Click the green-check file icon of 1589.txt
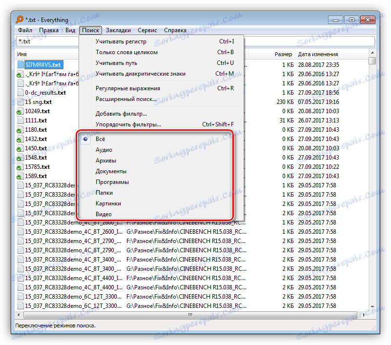 20,176
